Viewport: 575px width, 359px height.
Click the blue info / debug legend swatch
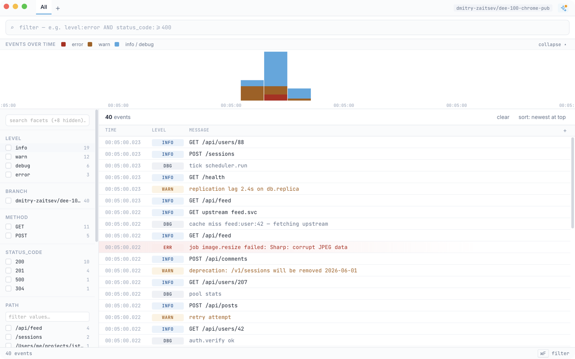pyautogui.click(x=117, y=44)
